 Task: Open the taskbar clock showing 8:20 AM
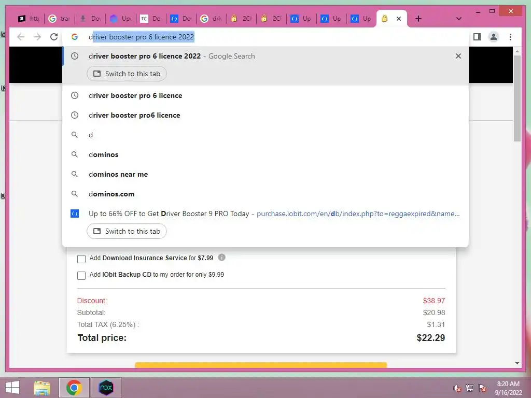[x=508, y=388]
